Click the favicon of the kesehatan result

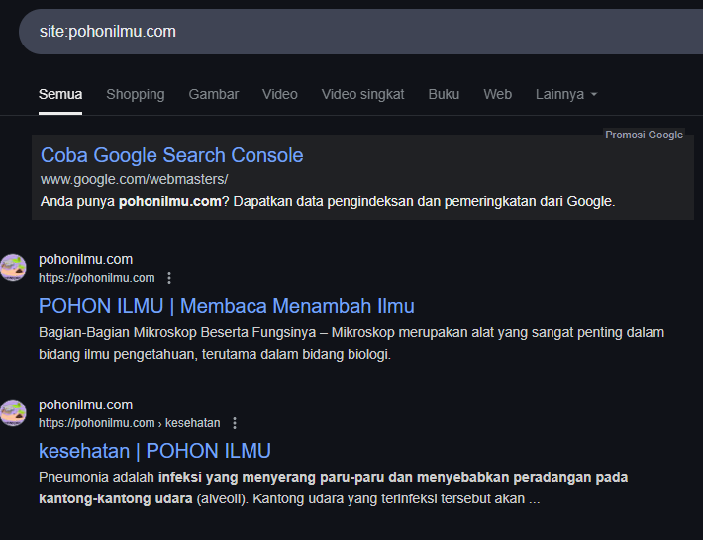(13, 412)
